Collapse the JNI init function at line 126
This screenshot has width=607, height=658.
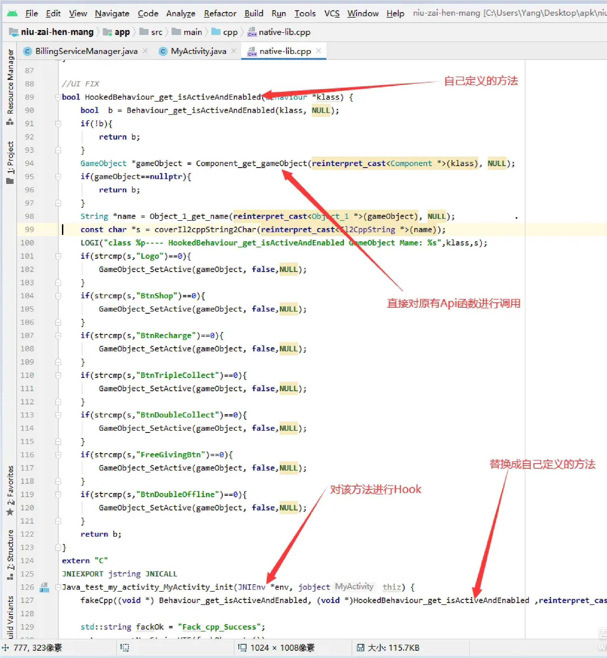58,587
